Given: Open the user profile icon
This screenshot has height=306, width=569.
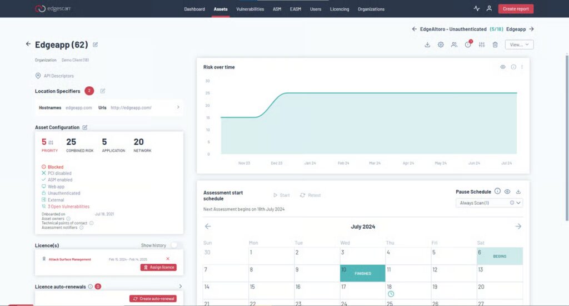Looking at the screenshot, I should [489, 8].
